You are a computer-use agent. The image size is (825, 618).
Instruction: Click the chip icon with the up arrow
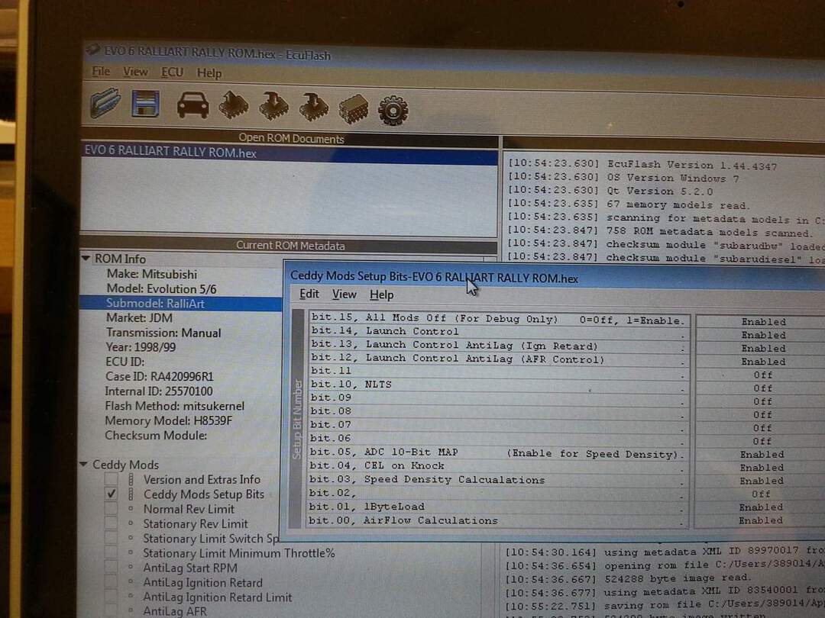click(x=233, y=105)
